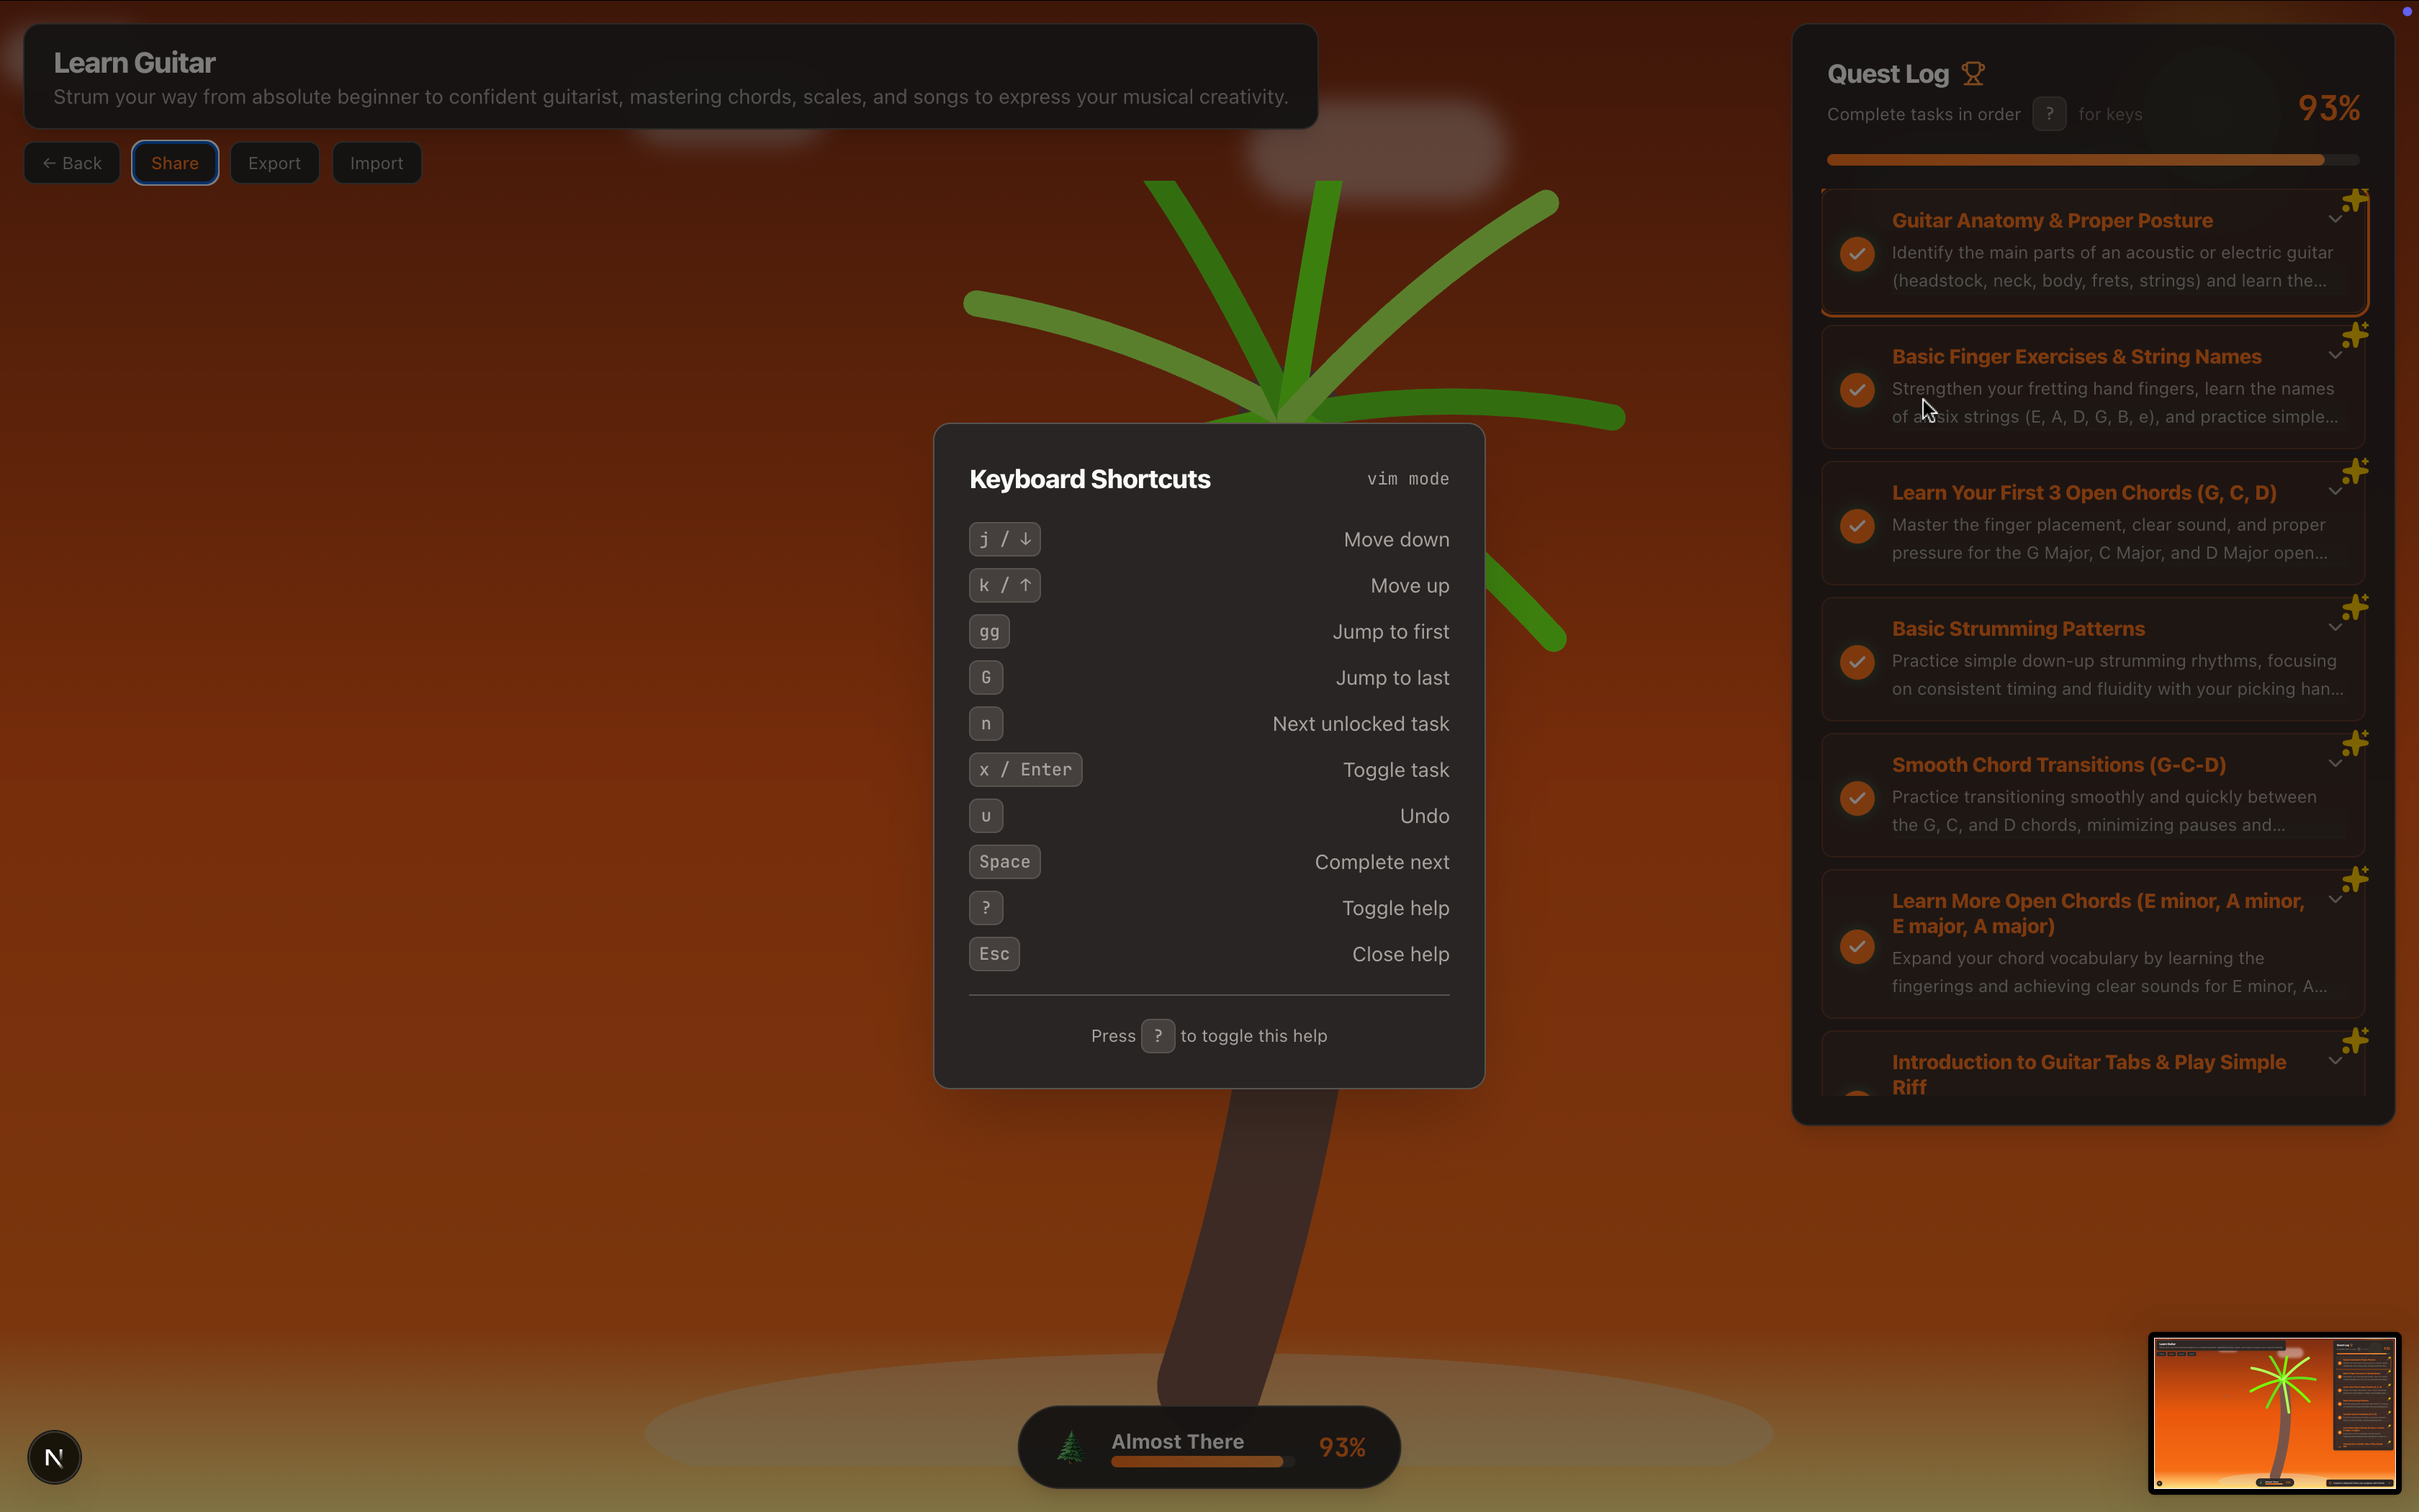Click the round N logo badge
Viewport: 2419px width, 1512px height.
coord(55,1457)
